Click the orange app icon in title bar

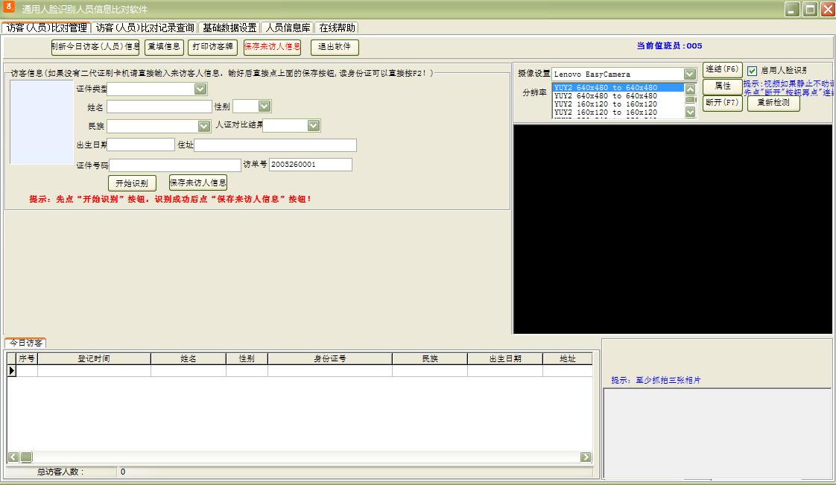tap(8, 7)
